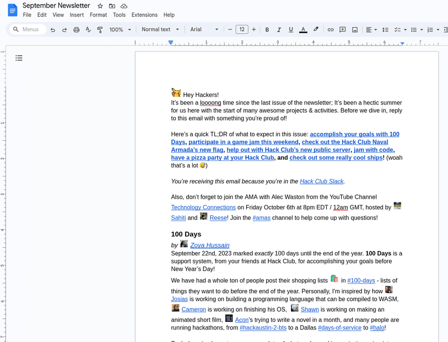Image resolution: width=448 pixels, height=342 pixels.
Task: Follow the Technology Connections hyperlink
Action: (203, 207)
